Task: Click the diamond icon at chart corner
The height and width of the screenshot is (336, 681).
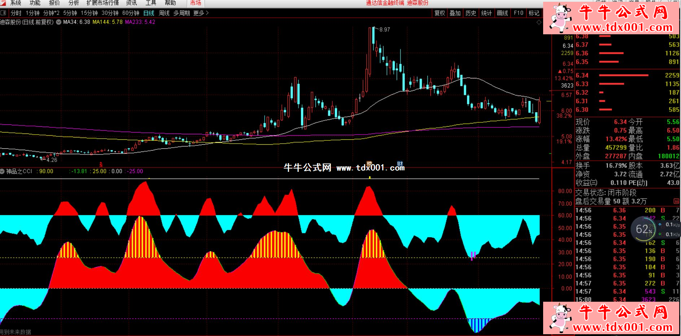Action: [539, 22]
